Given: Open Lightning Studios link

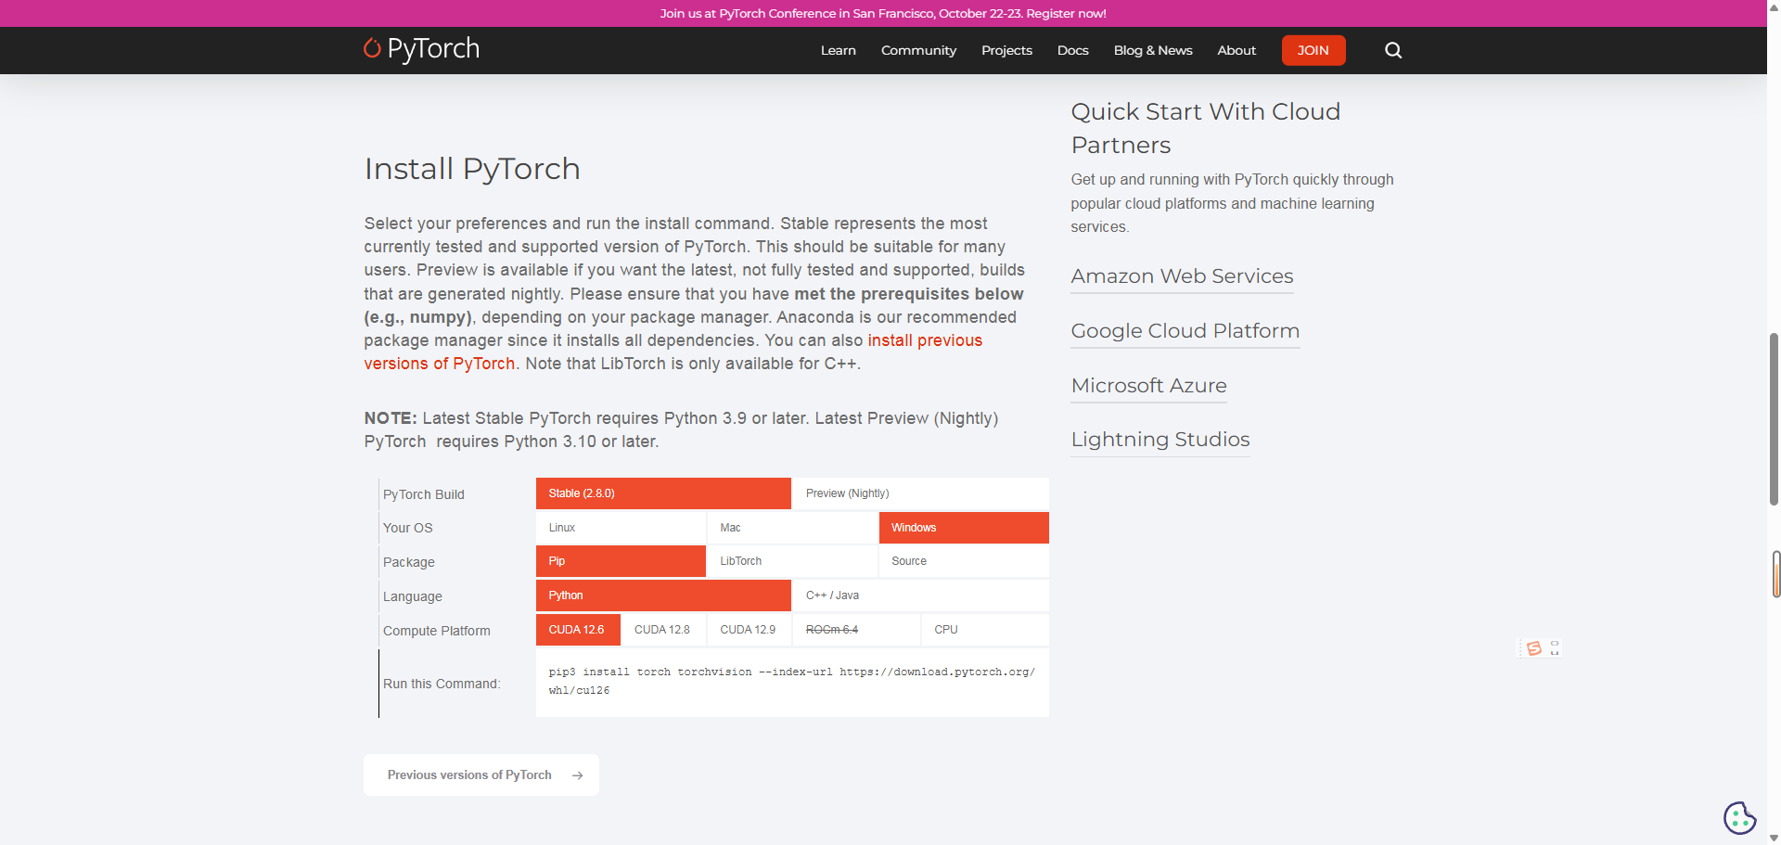Looking at the screenshot, I should [1160, 440].
